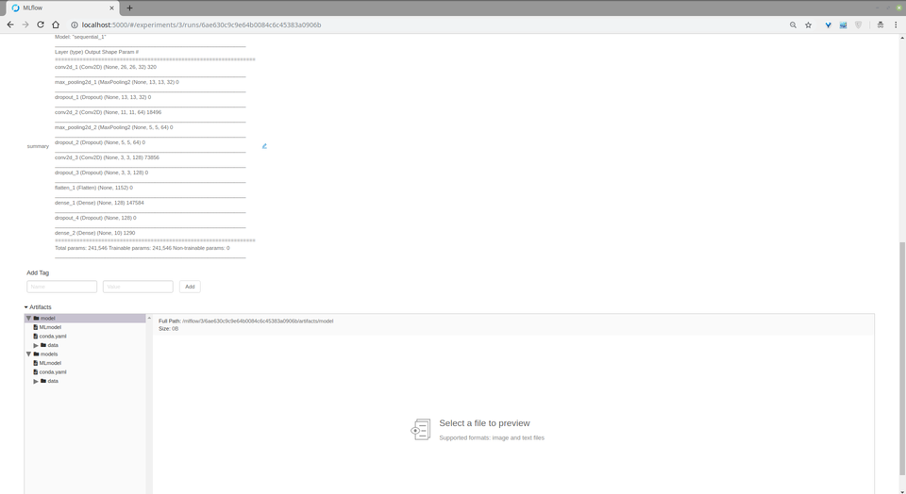This screenshot has width=906, height=494.
Task: Click the dense_1 (Dense) 147584 line
Action: click(99, 203)
